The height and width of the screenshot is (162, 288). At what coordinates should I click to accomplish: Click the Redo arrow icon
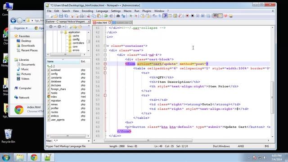click(x=111, y=16)
